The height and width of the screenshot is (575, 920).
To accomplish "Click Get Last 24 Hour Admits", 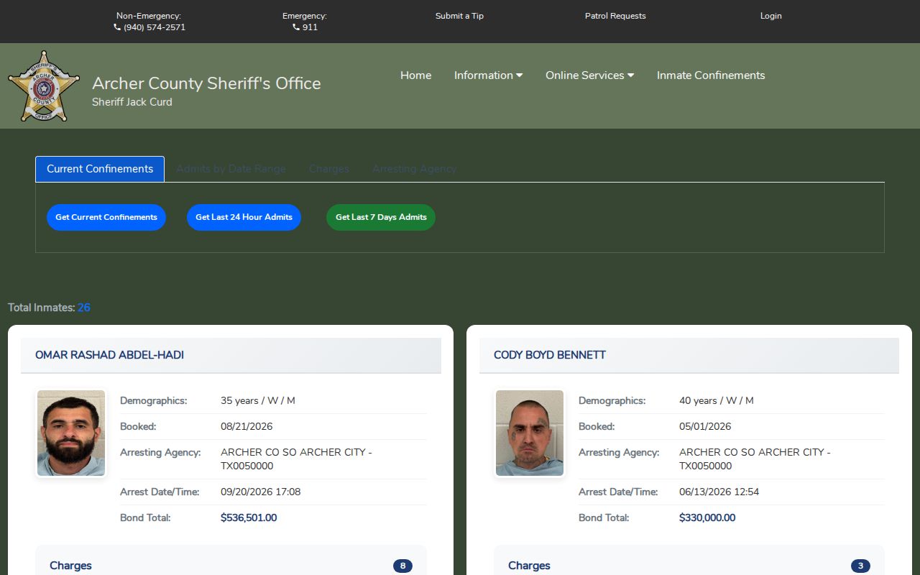I will pos(244,217).
